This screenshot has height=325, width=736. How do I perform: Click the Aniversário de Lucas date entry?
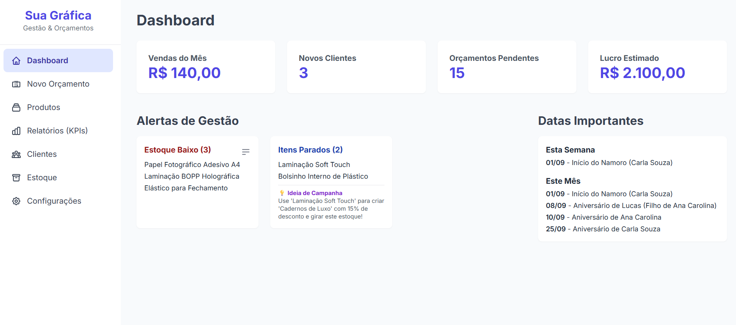631,205
